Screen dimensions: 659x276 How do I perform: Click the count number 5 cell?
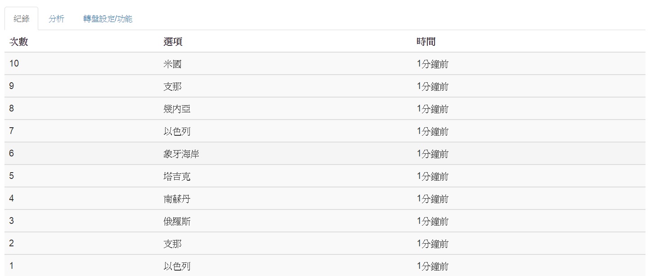pyautogui.click(x=12, y=176)
